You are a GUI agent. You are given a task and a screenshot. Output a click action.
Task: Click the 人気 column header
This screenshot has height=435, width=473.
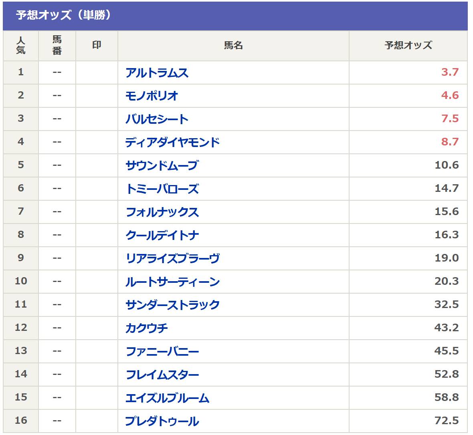(21, 45)
